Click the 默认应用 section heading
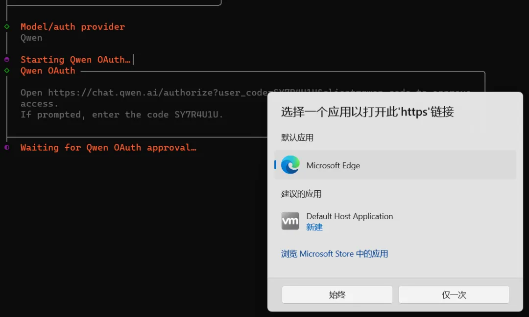This screenshot has height=317, width=529. pos(297,137)
